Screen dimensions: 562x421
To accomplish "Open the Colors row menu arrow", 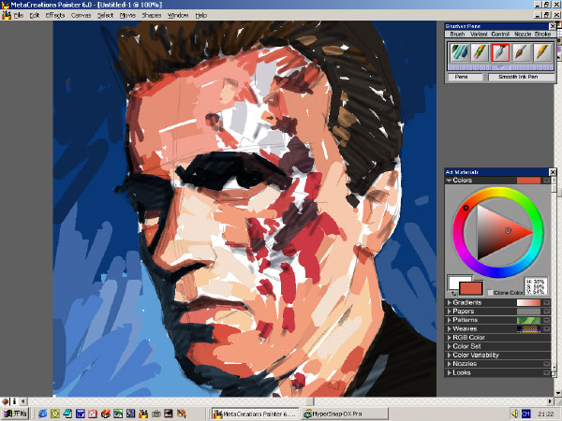I will point(546,181).
